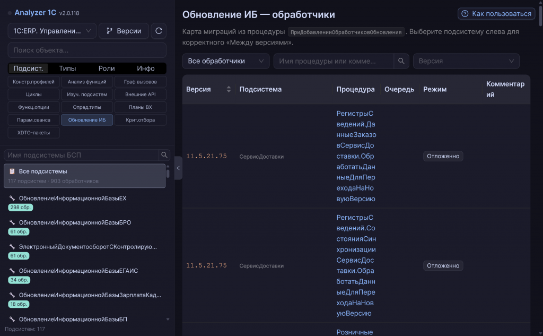Click the Analyzer 1C app title

point(36,13)
